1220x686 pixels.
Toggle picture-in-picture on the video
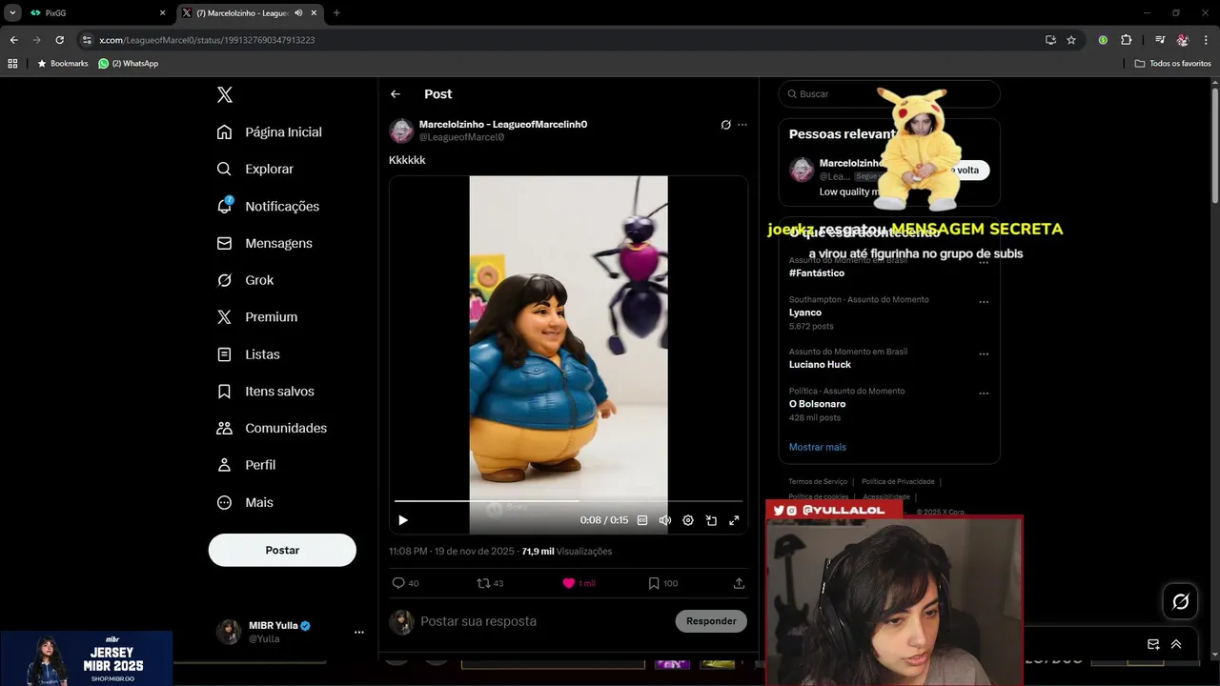[x=711, y=520]
